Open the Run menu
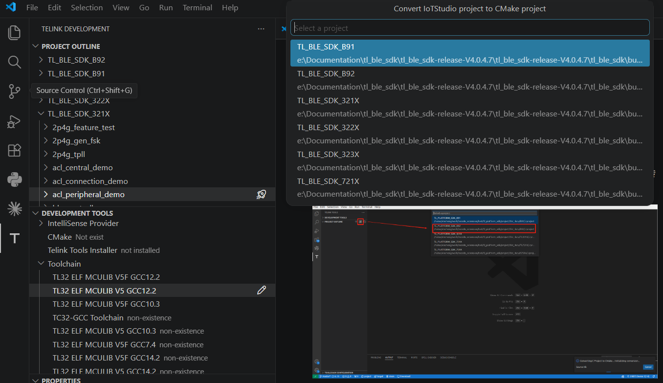 [166, 8]
